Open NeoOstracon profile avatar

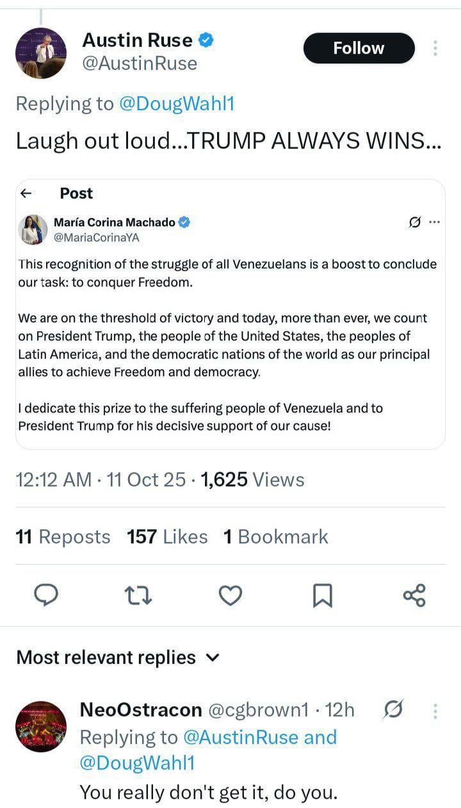pos(41,726)
